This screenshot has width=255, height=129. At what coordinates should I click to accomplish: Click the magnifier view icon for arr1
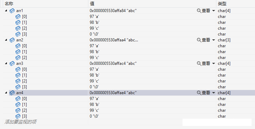click(x=199, y=11)
